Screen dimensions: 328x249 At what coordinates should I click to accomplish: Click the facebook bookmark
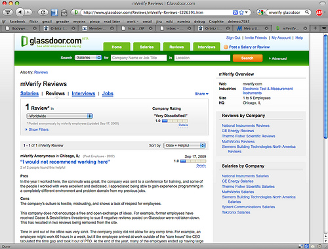(x=17, y=22)
